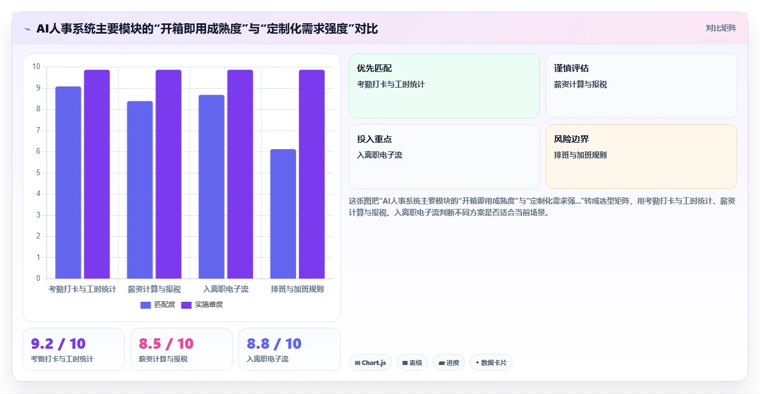Select the 匹配度 bar for 薪资计算与报税
760x394 pixels.
point(140,190)
